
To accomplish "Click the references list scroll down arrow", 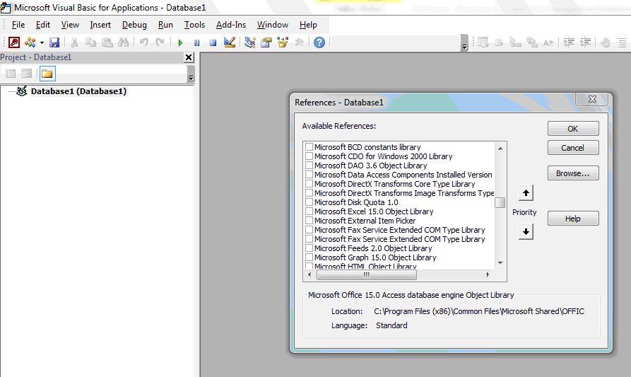I will coord(500,263).
